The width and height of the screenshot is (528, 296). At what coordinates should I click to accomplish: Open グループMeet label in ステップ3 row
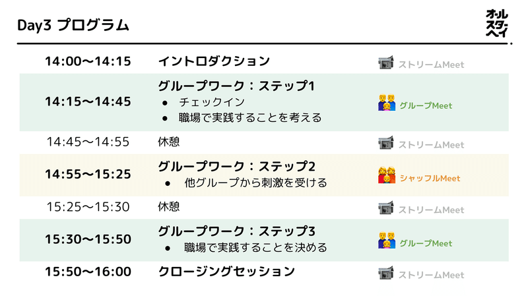click(x=426, y=243)
